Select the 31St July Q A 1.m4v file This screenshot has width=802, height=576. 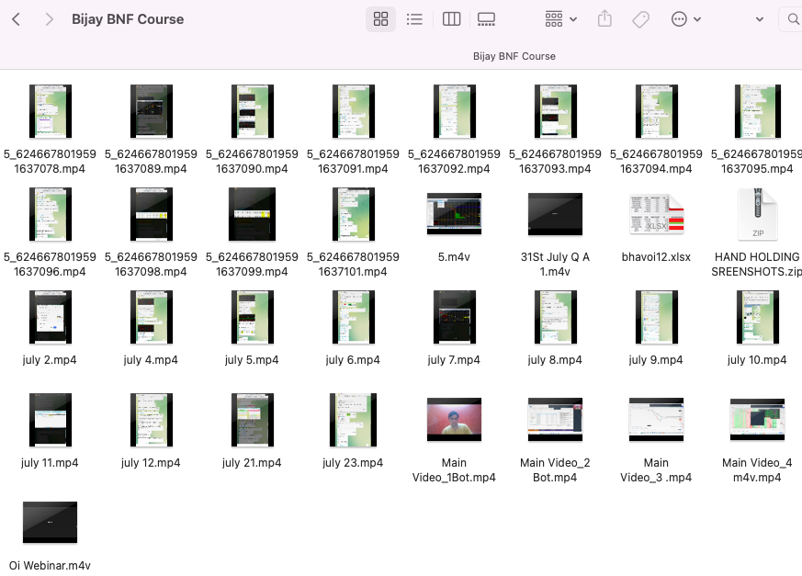(555, 214)
